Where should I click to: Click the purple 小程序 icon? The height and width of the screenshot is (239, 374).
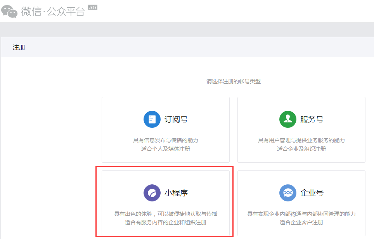tap(152, 193)
